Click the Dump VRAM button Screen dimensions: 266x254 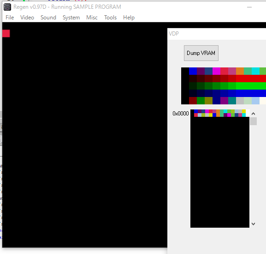[201, 53]
